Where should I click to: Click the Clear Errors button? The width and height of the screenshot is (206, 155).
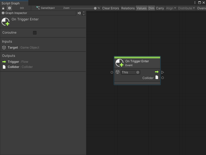pos(110,8)
